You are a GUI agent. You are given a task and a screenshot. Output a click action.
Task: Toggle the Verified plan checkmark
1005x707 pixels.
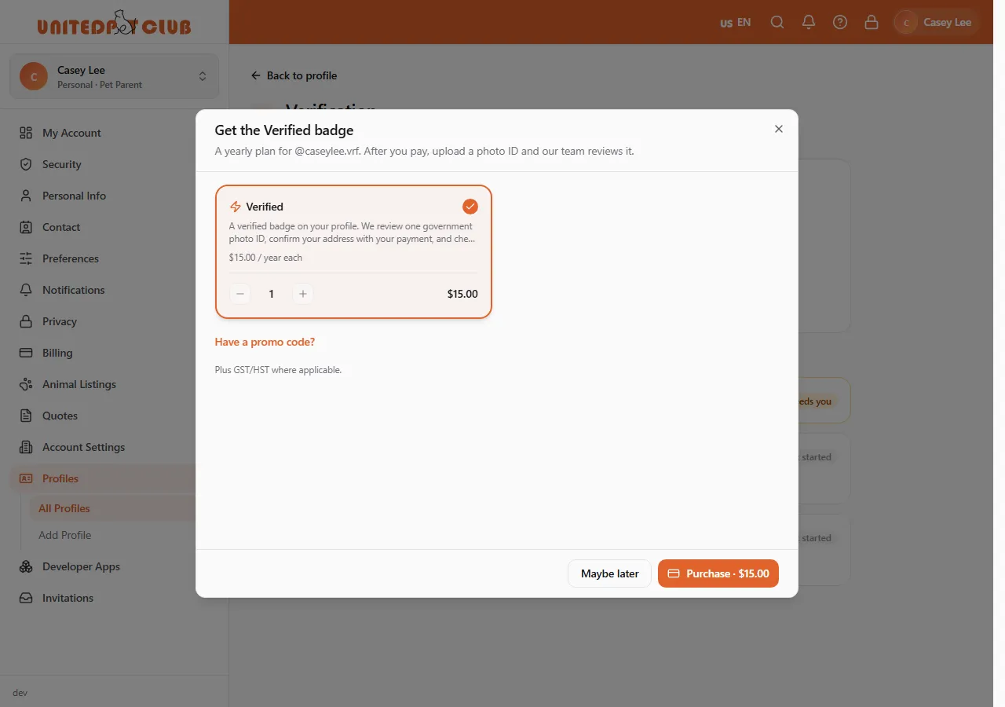coord(470,207)
